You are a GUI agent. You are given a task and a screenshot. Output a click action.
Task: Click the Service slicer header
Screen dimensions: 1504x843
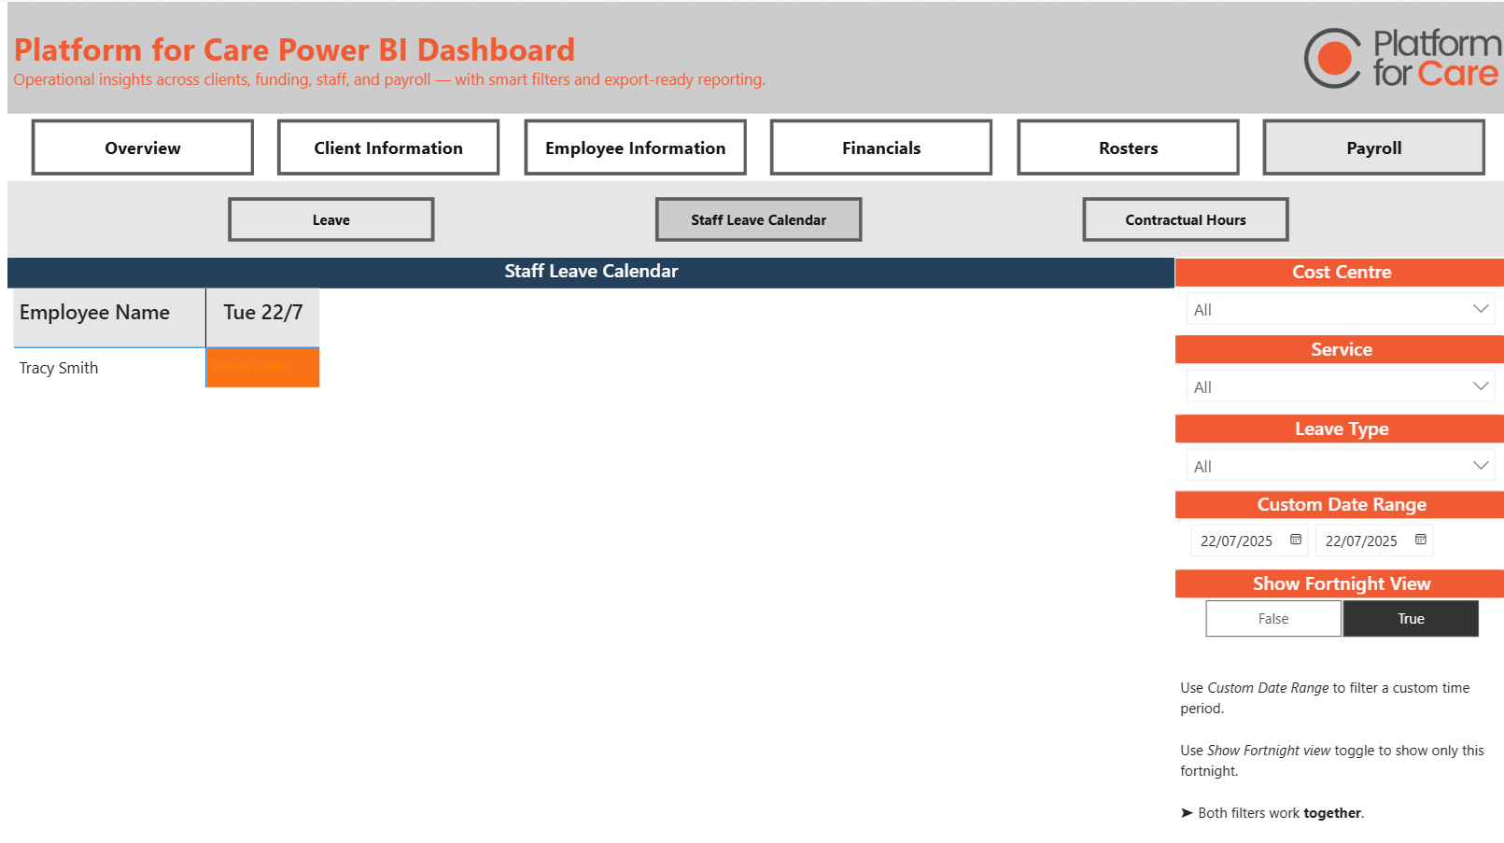coord(1340,350)
